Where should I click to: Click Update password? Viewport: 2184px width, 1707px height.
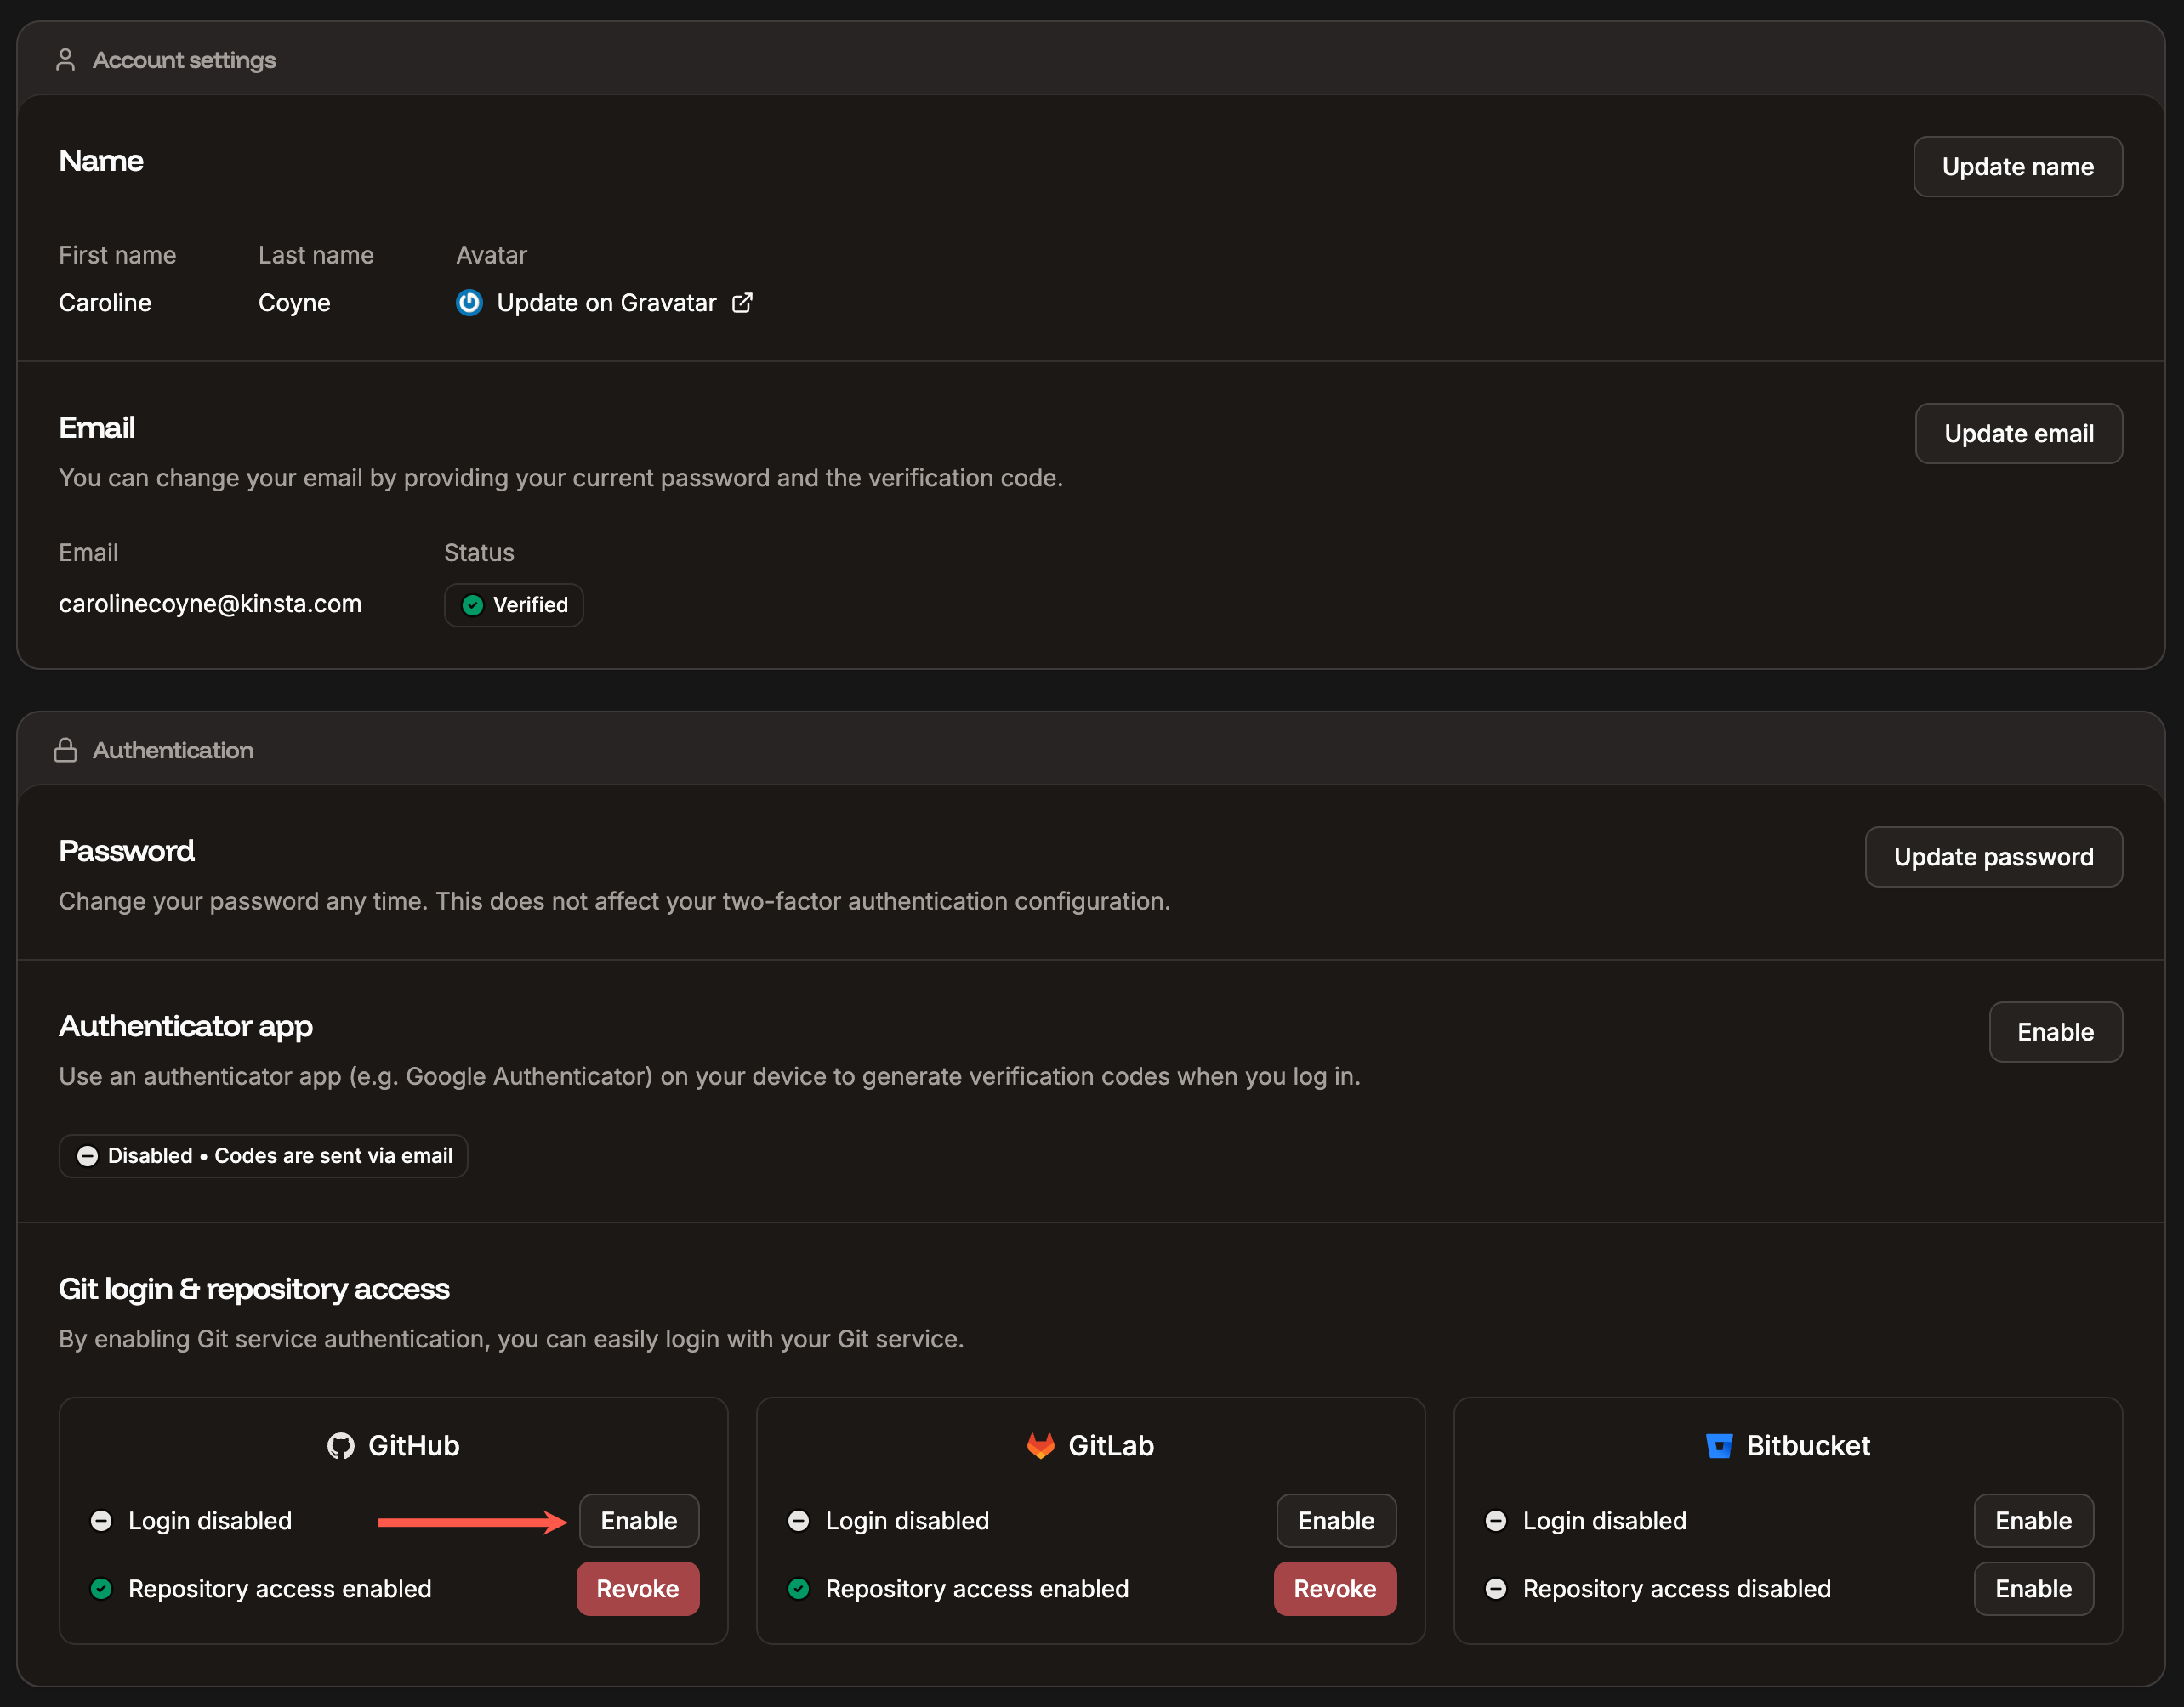[x=1993, y=857]
